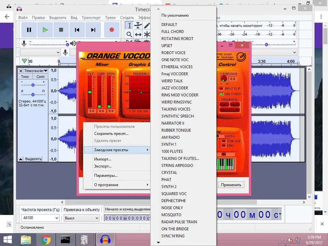Choose ROBOT VOICE preset
The image size is (328, 246).
pos(173,53)
